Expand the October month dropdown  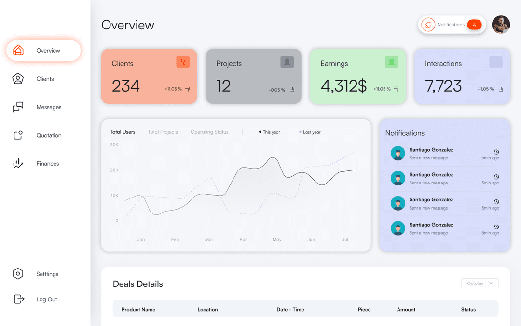click(x=480, y=283)
